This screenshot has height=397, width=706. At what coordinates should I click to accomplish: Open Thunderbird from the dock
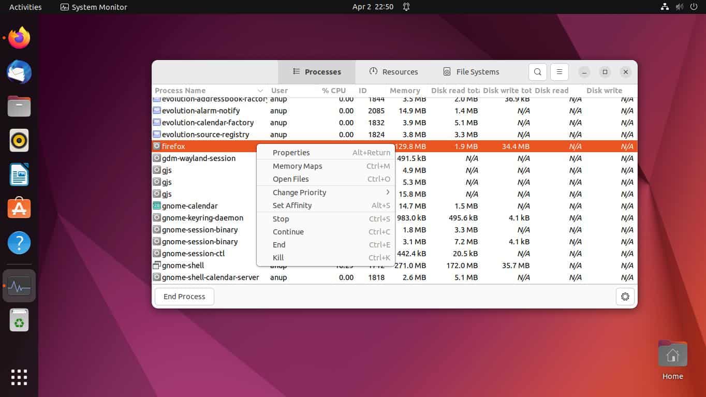coord(19,72)
